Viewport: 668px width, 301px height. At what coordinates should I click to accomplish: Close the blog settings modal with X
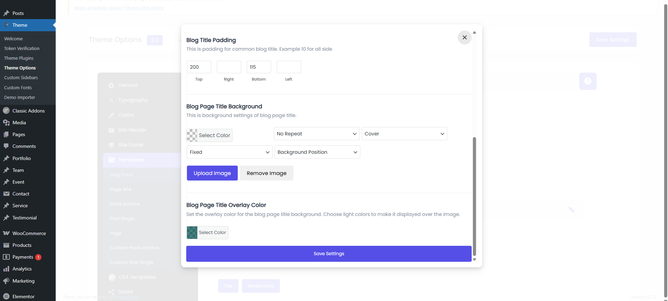point(465,37)
